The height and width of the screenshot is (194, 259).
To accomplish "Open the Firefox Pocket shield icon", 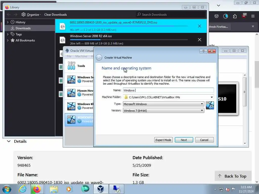I will click(217, 16).
